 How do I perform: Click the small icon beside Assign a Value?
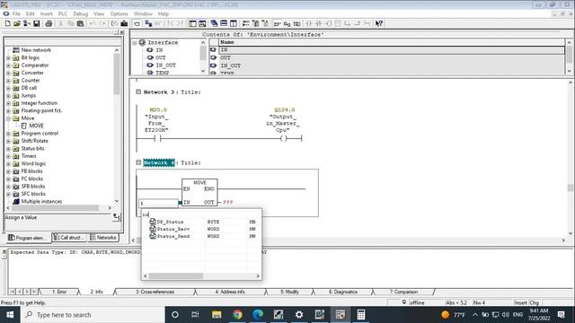117,217
